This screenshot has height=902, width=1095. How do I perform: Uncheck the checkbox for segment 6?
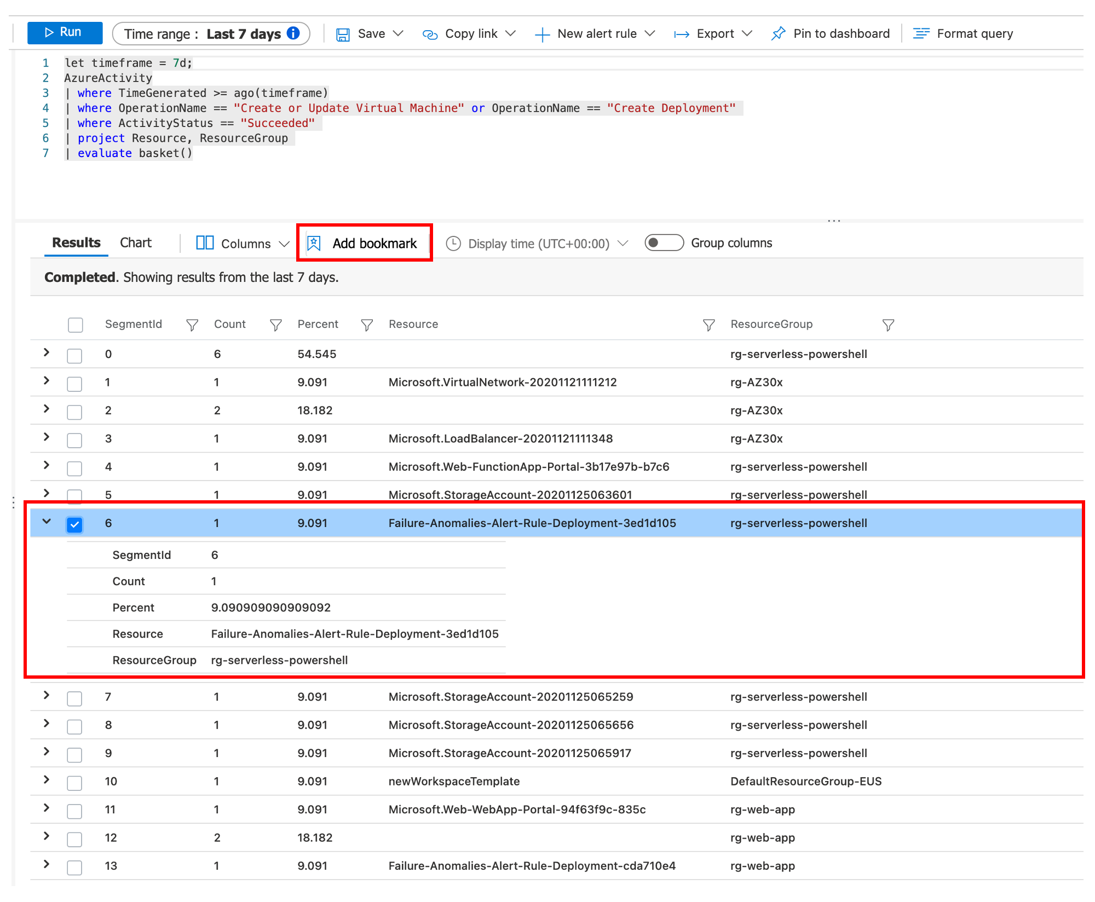point(75,524)
